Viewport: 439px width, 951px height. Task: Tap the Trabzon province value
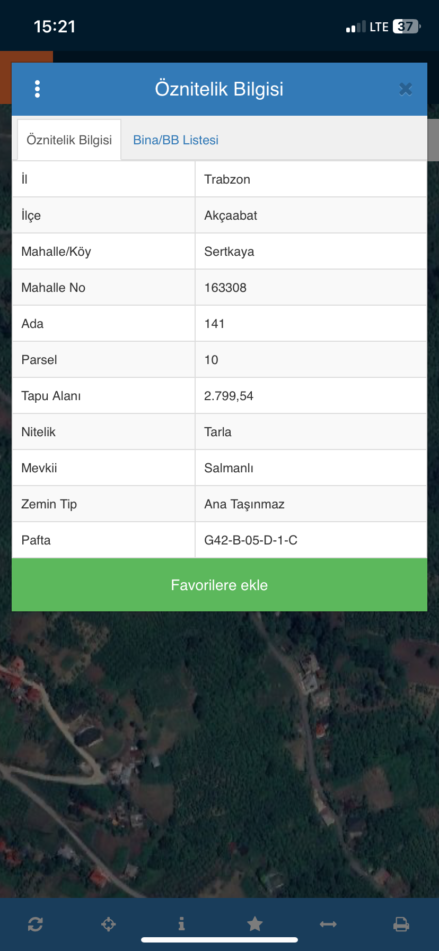pos(227,179)
